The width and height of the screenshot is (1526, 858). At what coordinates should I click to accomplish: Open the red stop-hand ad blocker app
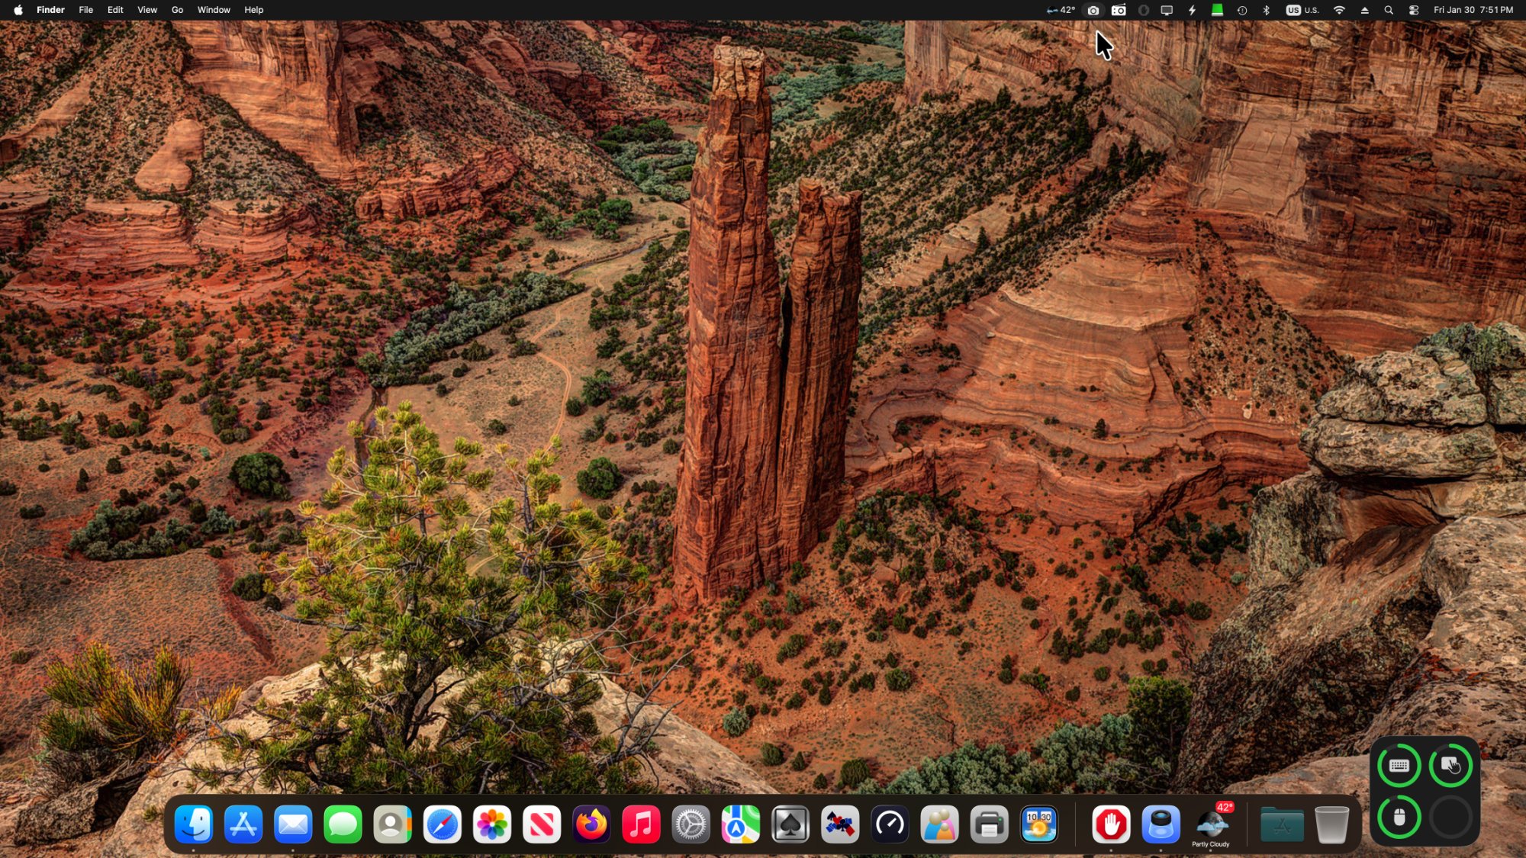click(x=1111, y=824)
